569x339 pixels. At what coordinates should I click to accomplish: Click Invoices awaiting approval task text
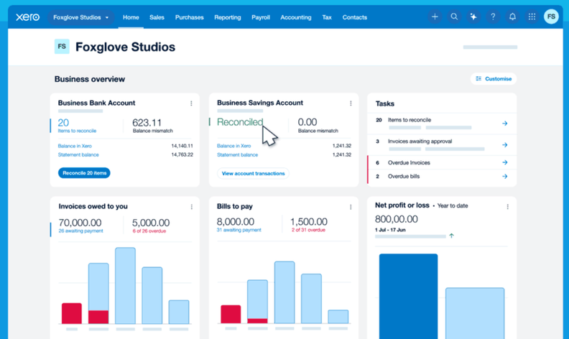[x=420, y=141]
